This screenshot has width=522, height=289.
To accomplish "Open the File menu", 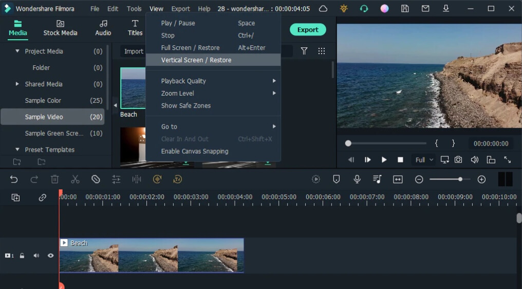I will [x=95, y=9].
